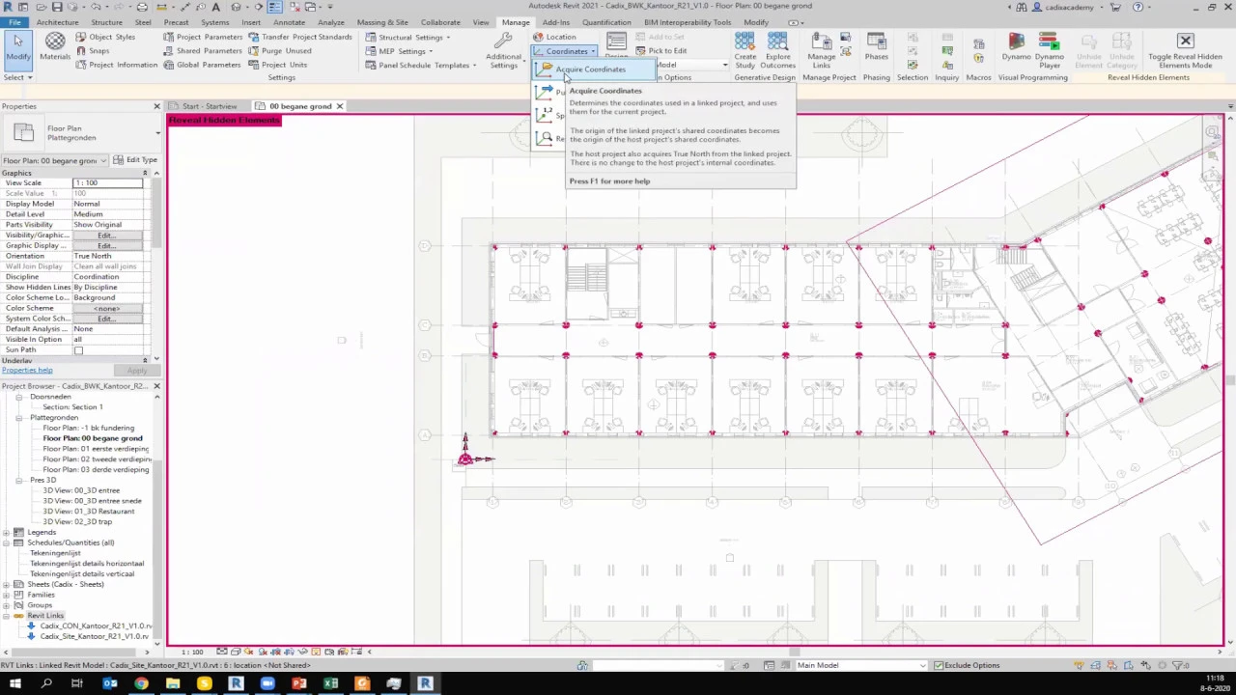The image size is (1236, 695).
Task: Click Visibility/Graphics Edit button
Action: [x=106, y=235]
